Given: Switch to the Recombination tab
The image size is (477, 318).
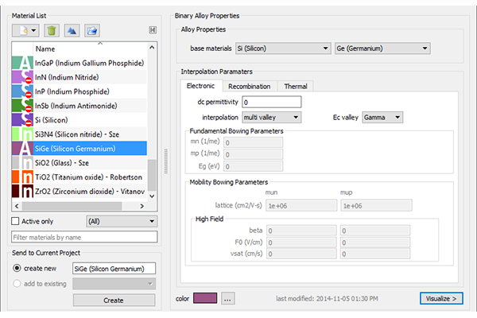Looking at the screenshot, I should 249,87.
